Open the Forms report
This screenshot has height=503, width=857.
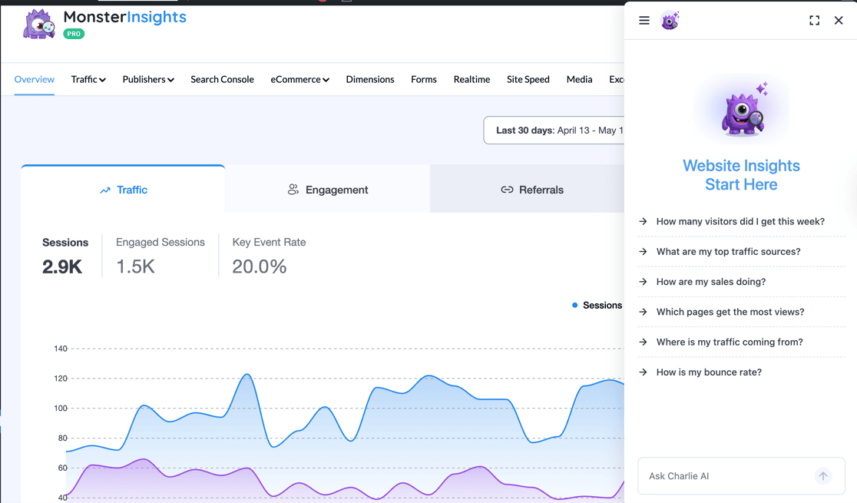pyautogui.click(x=424, y=79)
